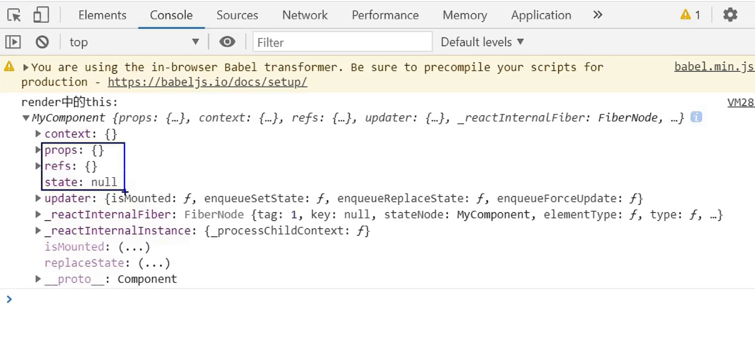Toggle the device toolbar icon
The image size is (755, 341).
point(41,15)
